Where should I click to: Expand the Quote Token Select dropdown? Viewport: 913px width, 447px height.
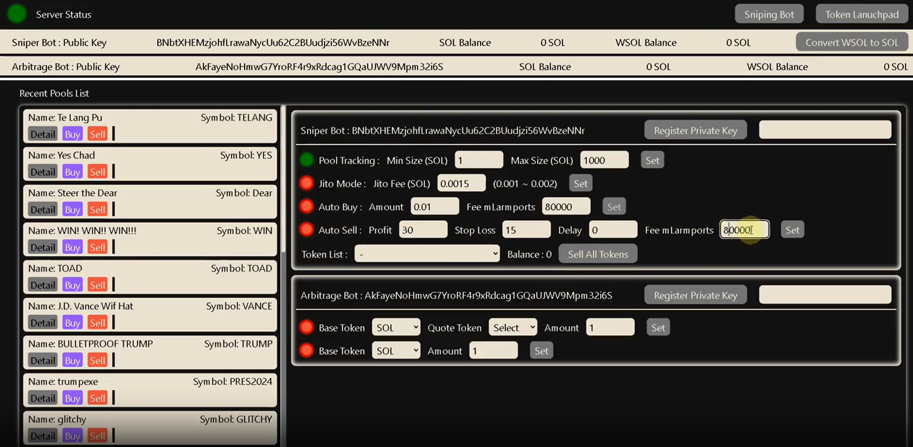(512, 328)
